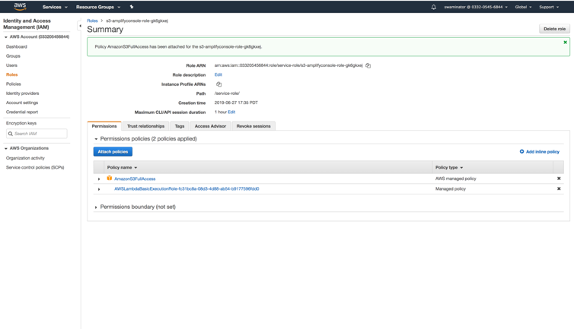Open the Services menu
The image size is (574, 329).
click(55, 7)
